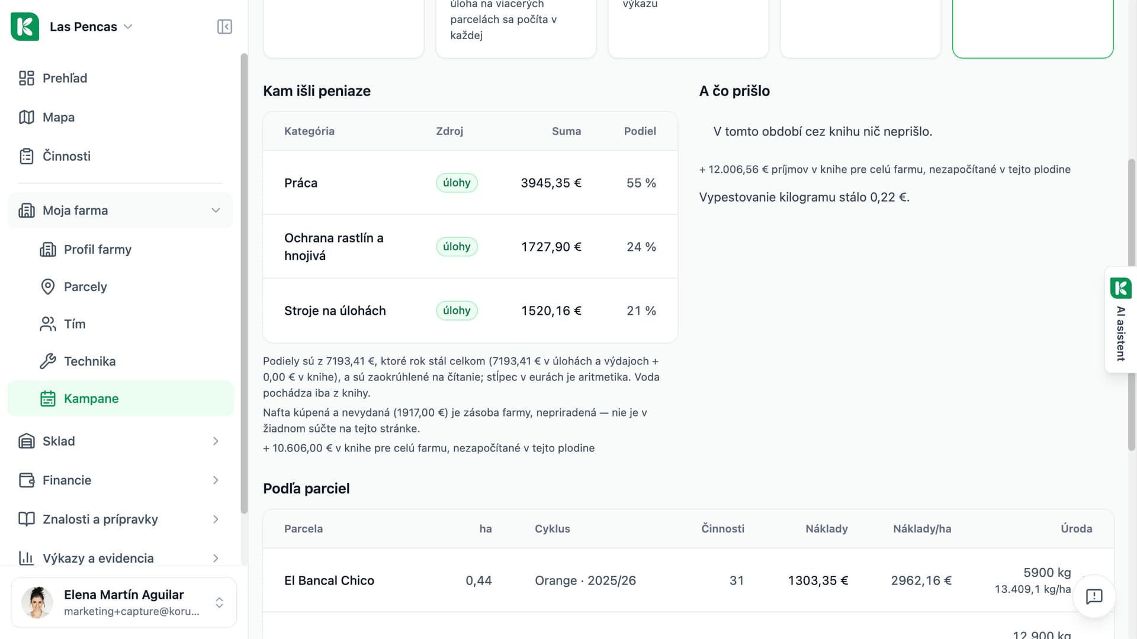The height and width of the screenshot is (639, 1137).
Task: Open the feedback message icon button
Action: [x=1094, y=596]
